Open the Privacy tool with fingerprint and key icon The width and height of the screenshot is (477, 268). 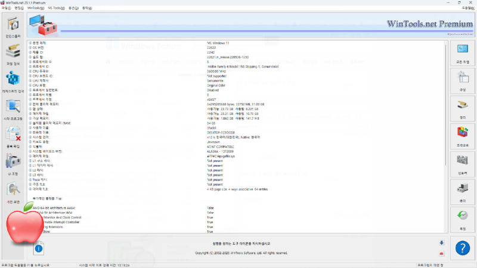[13, 192]
